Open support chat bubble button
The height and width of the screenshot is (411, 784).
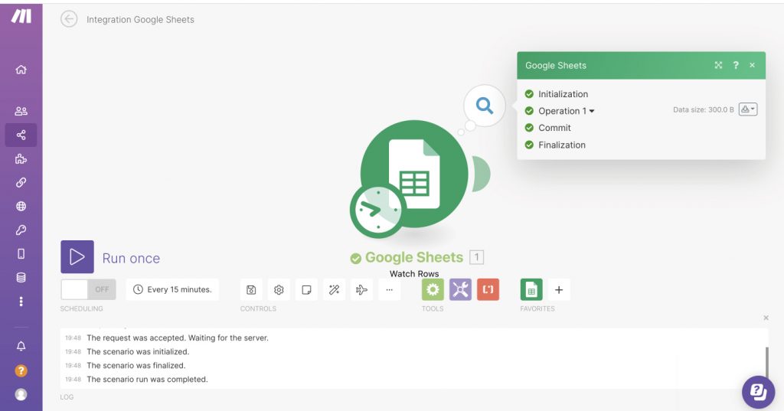point(758,392)
